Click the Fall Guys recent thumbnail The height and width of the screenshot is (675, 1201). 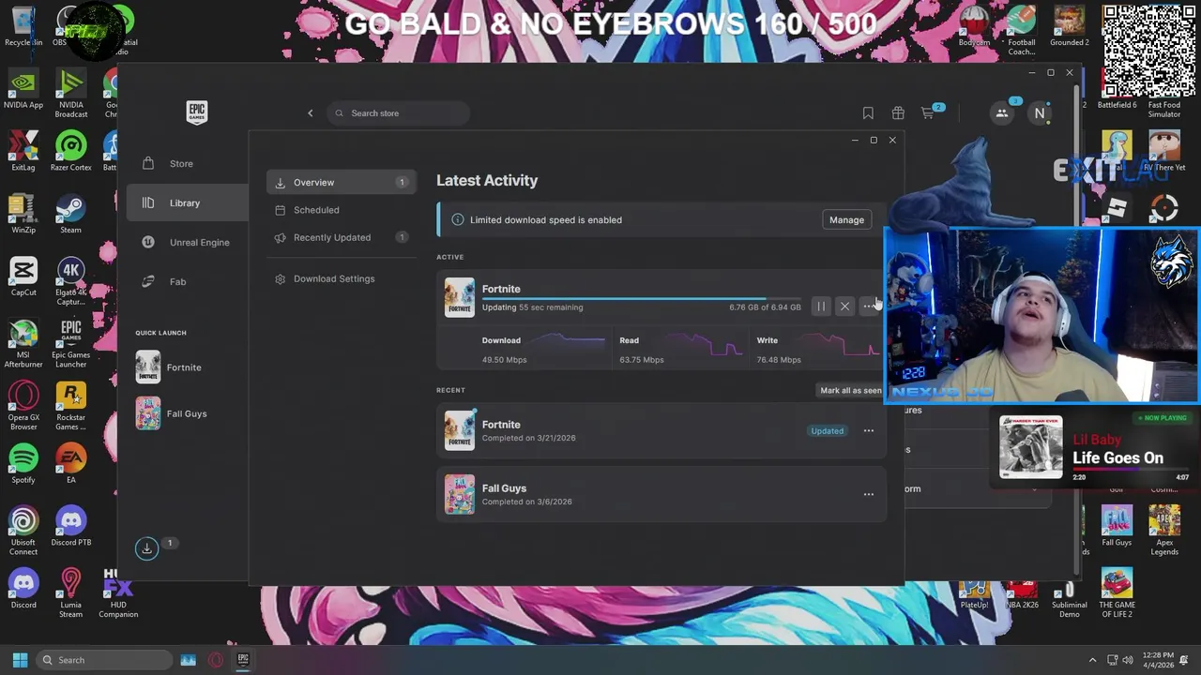click(460, 494)
